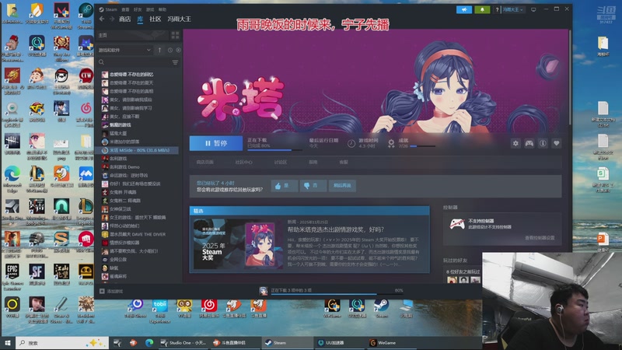Click the question mark help button

click(497, 9)
